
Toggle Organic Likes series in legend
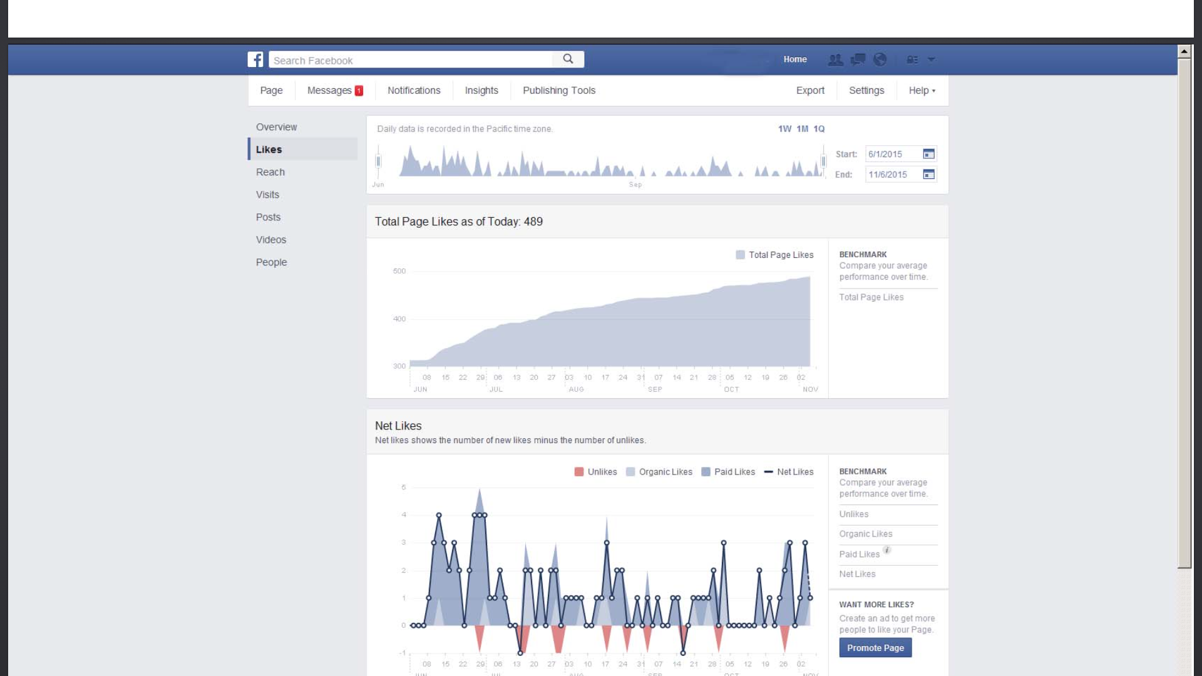click(659, 472)
